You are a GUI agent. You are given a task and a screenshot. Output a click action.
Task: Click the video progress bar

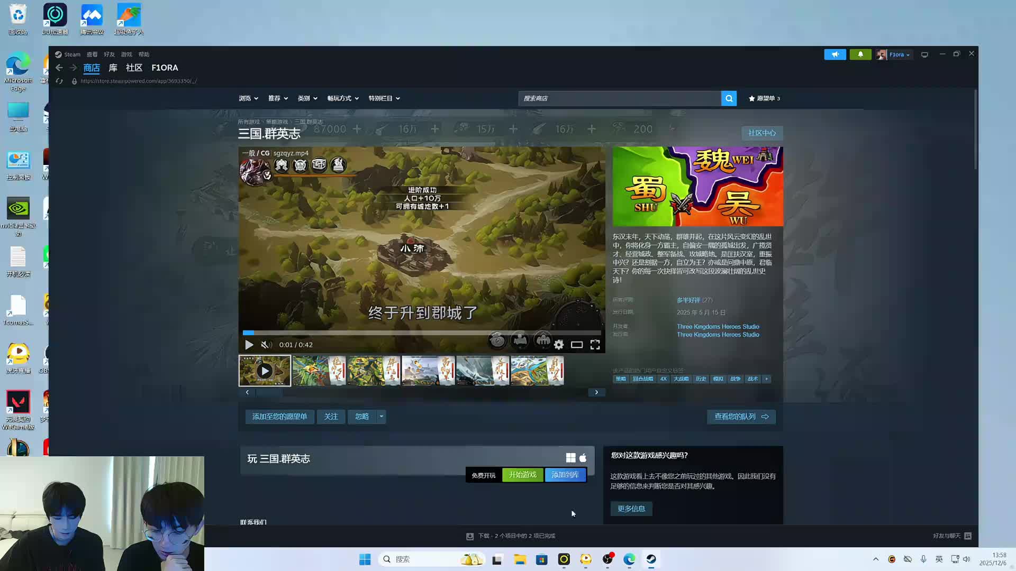point(422,333)
